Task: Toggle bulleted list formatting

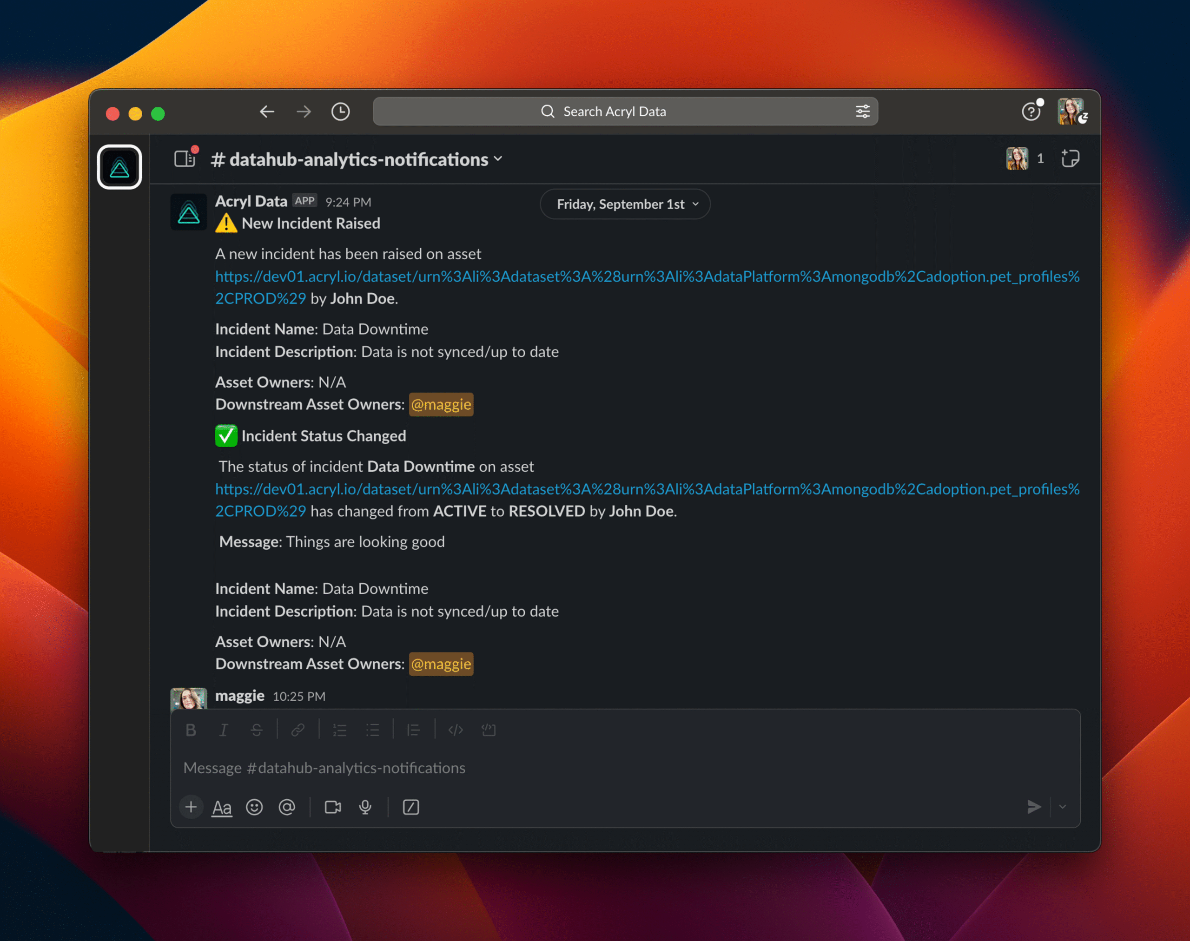Action: coord(373,730)
